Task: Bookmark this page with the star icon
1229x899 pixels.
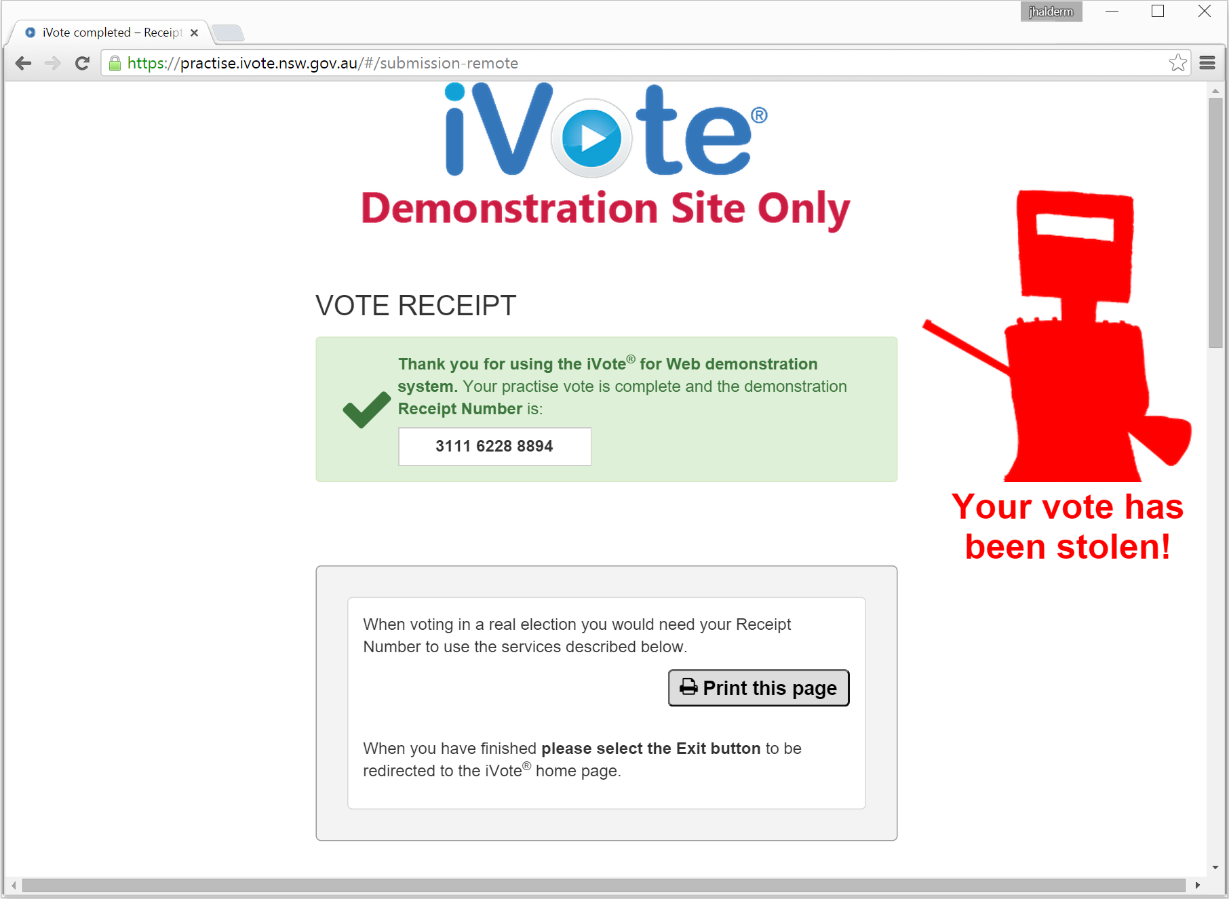Action: 1178,63
